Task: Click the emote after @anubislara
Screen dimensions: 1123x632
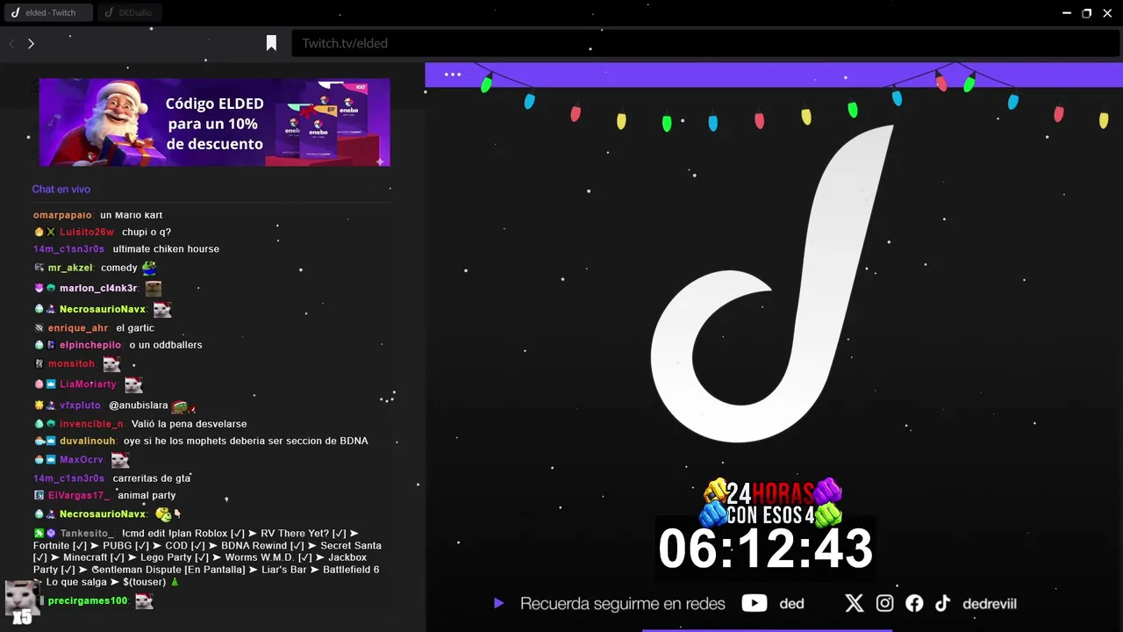Action: click(183, 406)
